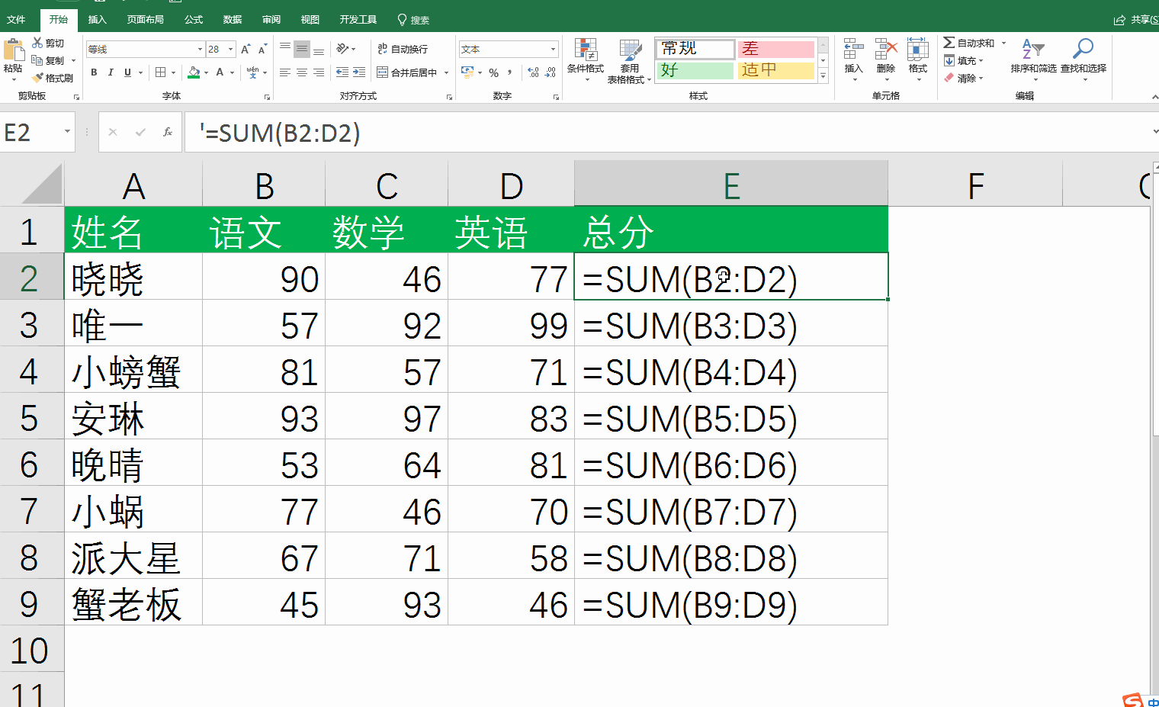Switch to the Insert (插入) tab
This screenshot has height=707, width=1159.
(x=97, y=20)
